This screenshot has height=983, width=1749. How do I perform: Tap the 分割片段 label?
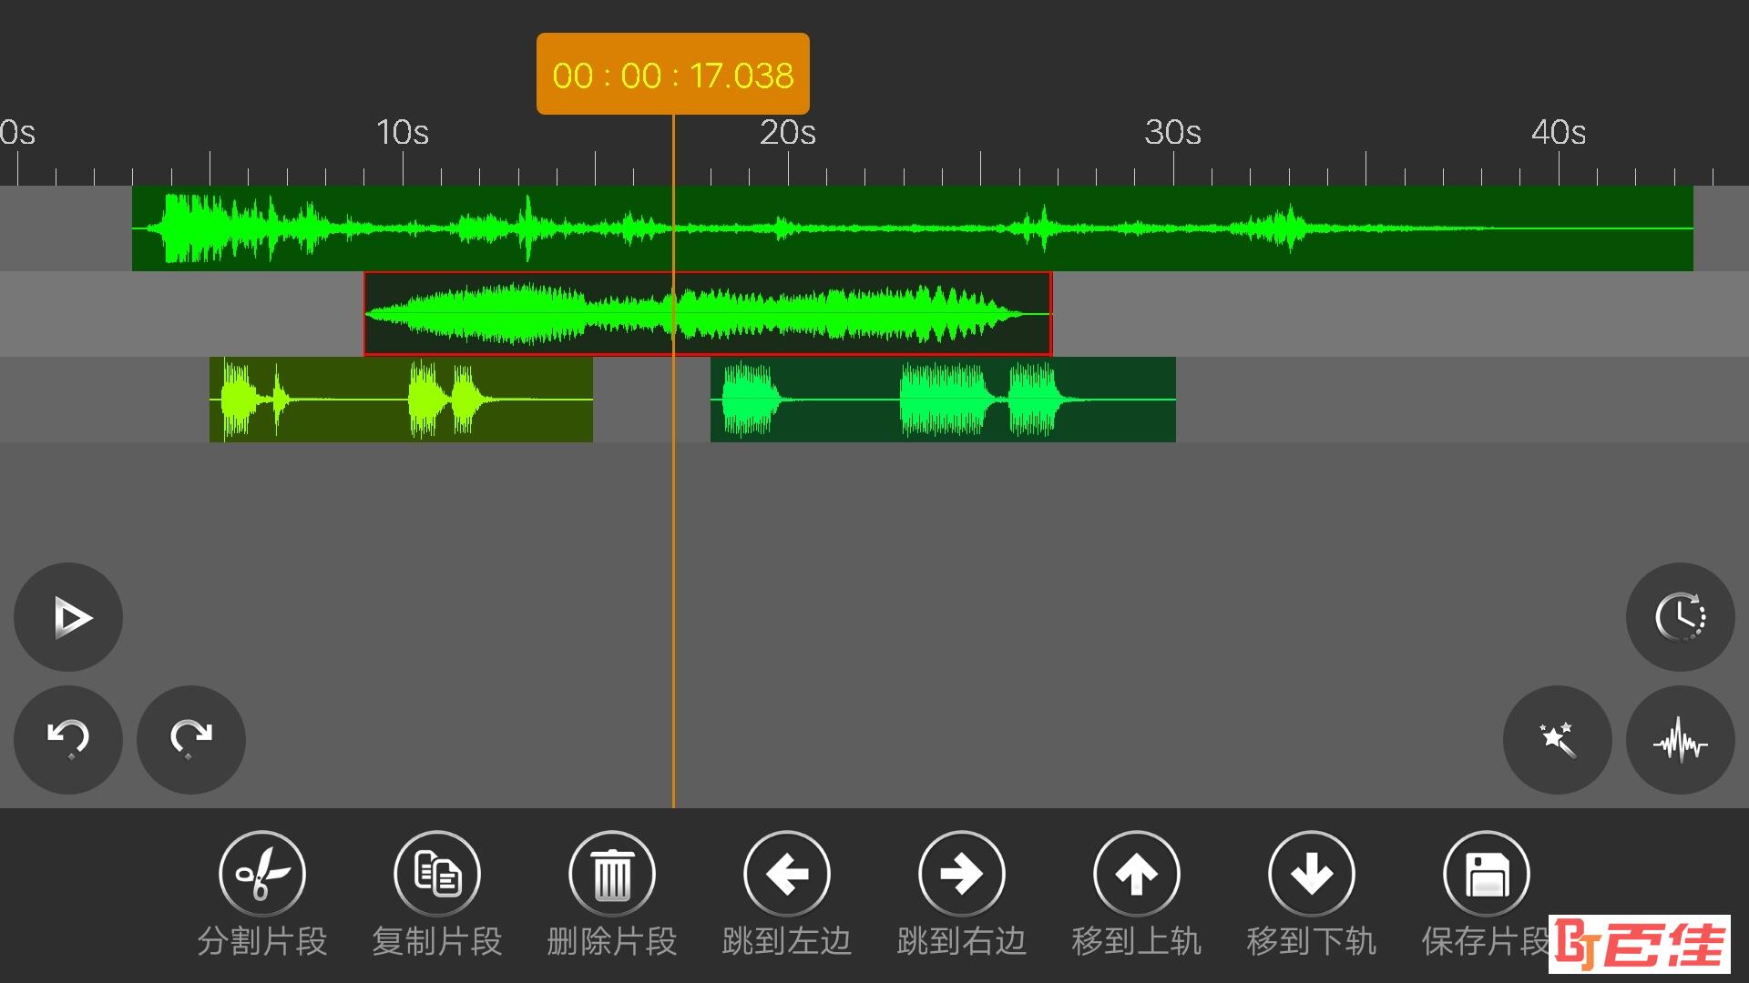pos(262,941)
